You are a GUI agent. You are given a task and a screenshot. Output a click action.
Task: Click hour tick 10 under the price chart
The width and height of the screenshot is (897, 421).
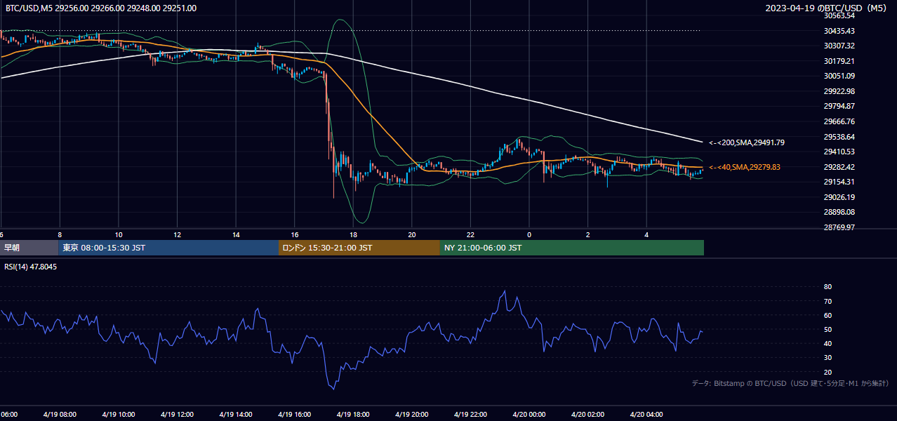click(119, 234)
